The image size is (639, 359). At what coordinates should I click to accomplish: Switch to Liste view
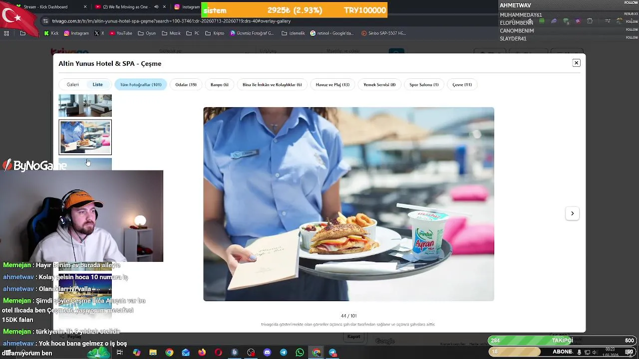[x=97, y=85]
